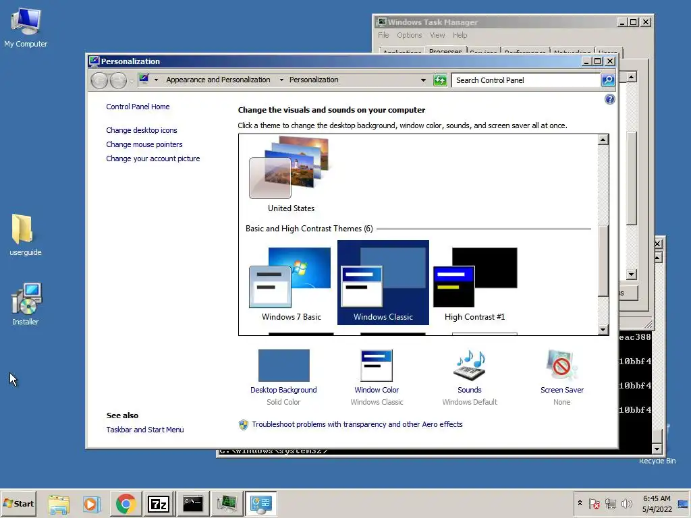Click the theme list scroll up arrow

tap(603, 140)
